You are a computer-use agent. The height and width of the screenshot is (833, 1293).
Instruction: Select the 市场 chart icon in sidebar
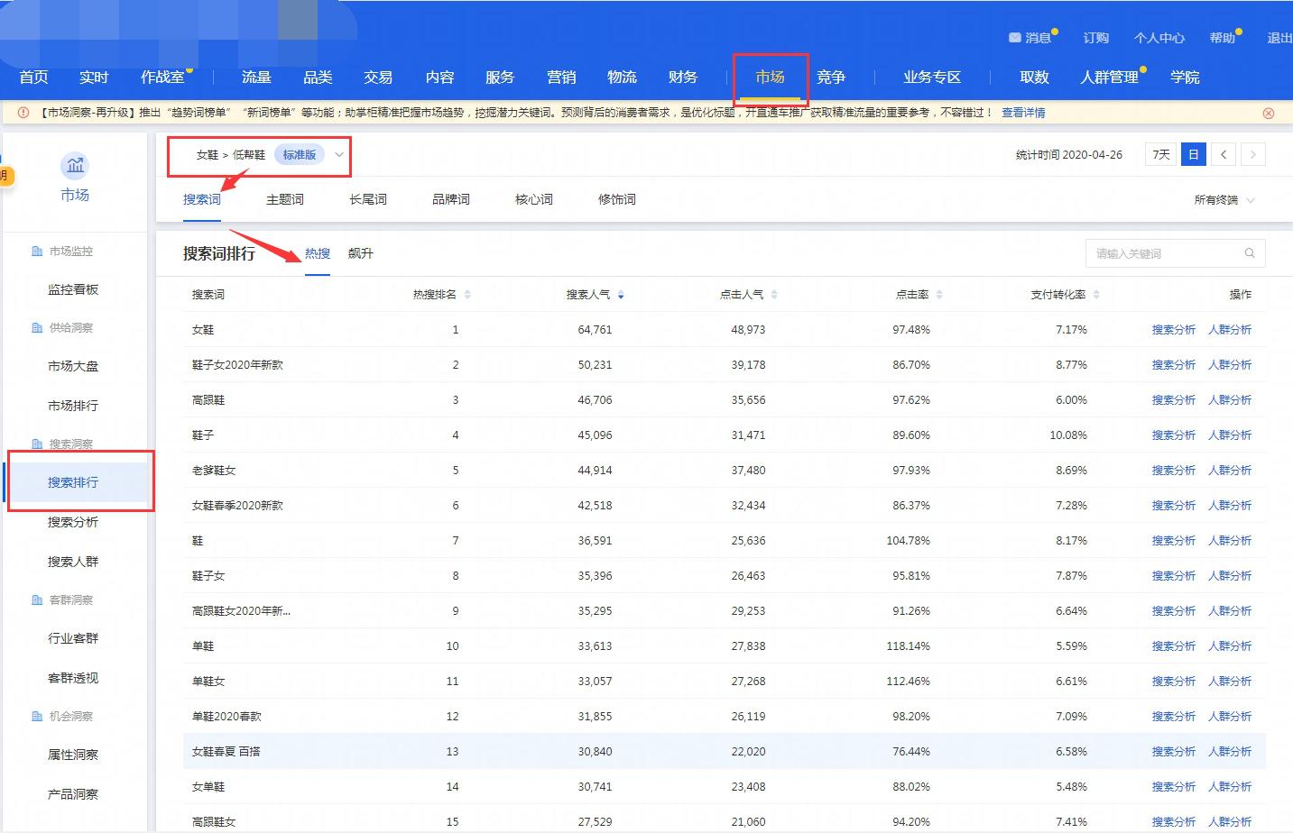tap(75, 166)
